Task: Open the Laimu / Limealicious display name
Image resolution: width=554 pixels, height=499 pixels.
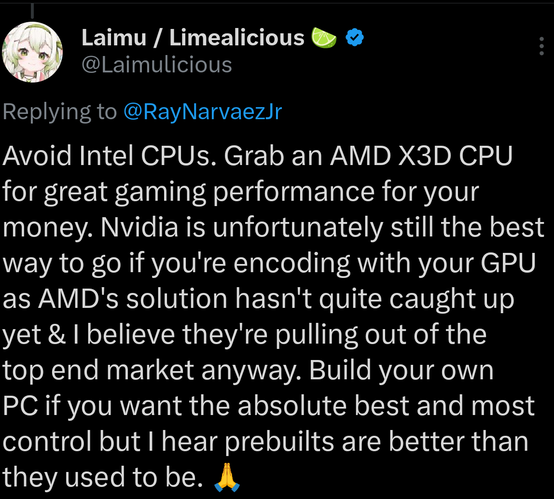Action: pyautogui.click(x=193, y=38)
